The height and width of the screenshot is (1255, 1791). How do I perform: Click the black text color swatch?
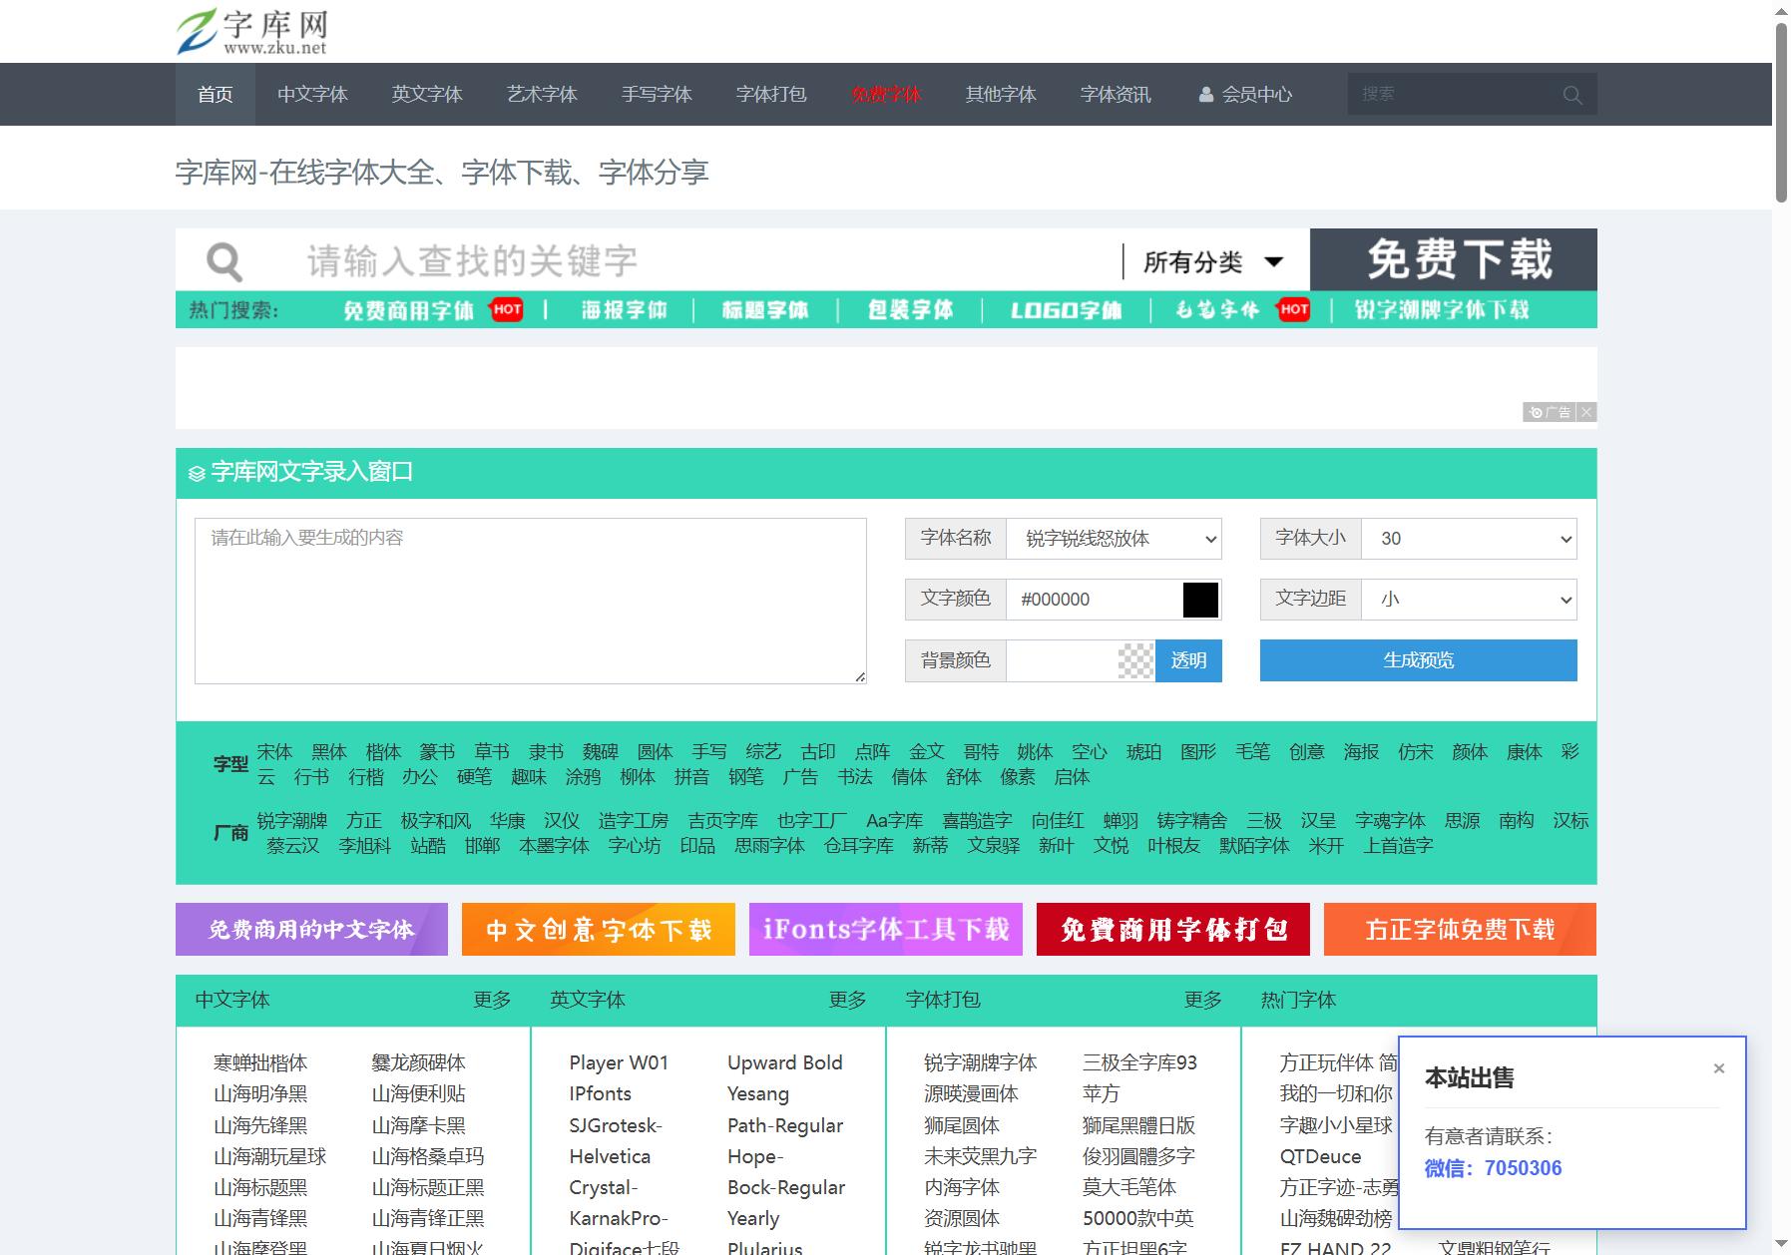tap(1200, 600)
